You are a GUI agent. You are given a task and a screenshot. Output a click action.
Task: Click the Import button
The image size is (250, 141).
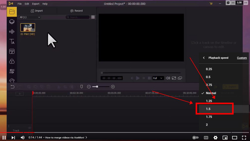pos(37,11)
